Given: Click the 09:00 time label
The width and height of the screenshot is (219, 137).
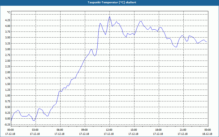Looking at the screenshot, I should tap(85, 130).
